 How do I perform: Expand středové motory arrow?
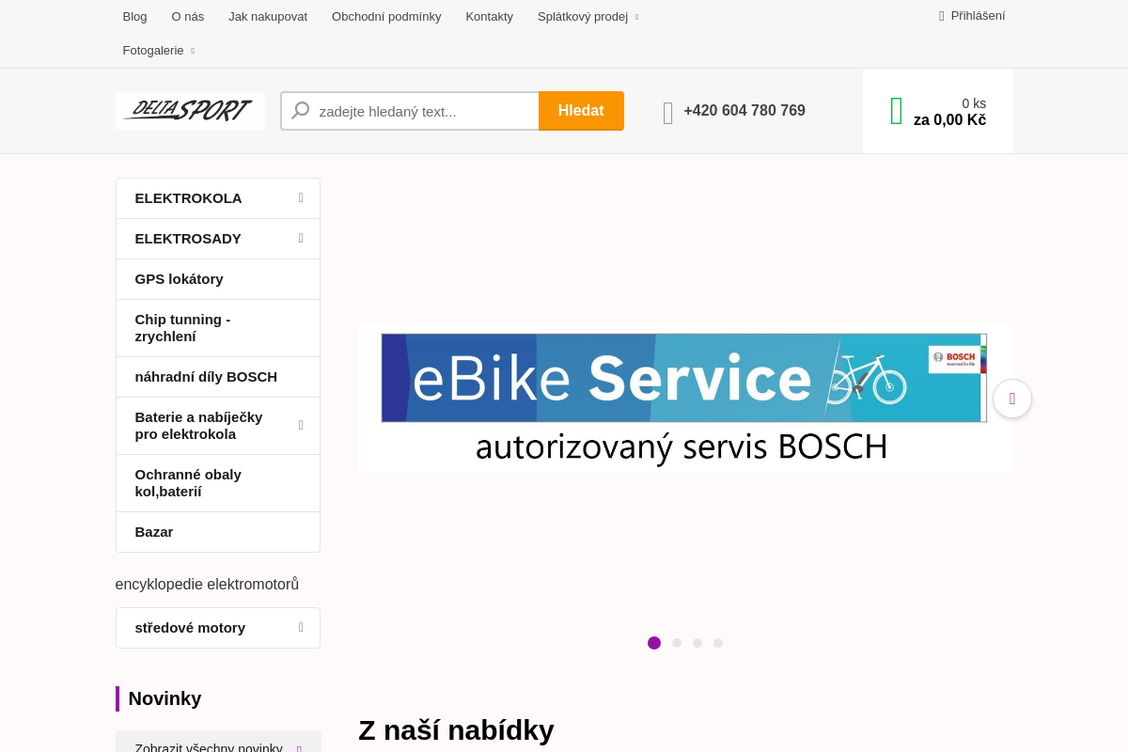tap(301, 627)
